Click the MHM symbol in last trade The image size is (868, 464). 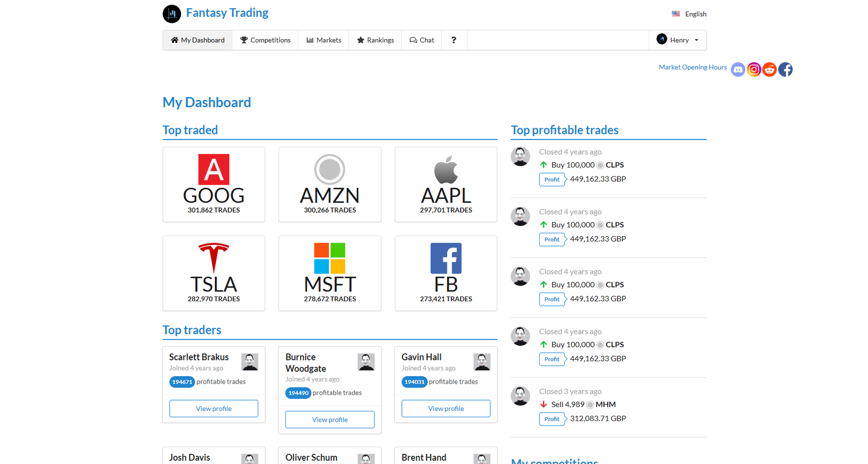coord(605,404)
